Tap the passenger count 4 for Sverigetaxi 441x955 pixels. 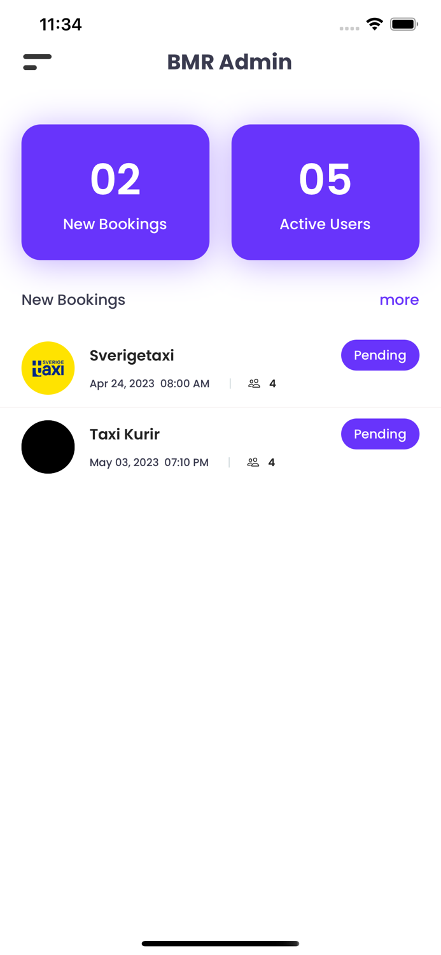click(x=272, y=383)
